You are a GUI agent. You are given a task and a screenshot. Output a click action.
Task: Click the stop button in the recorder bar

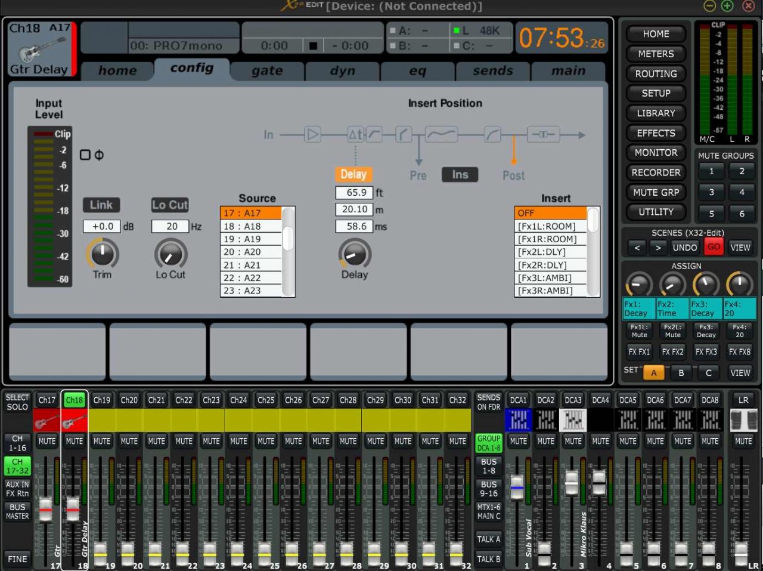312,46
